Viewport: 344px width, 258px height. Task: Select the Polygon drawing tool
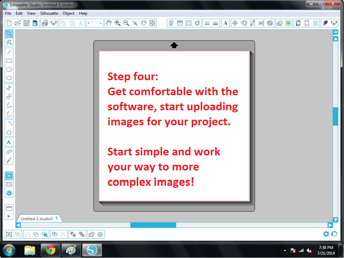pyautogui.click(x=9, y=88)
